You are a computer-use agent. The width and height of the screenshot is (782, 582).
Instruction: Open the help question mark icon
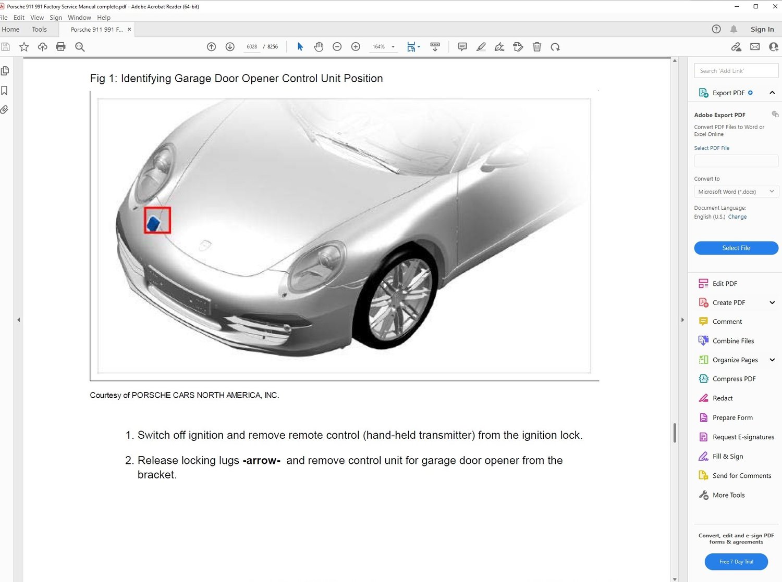pyautogui.click(x=716, y=29)
